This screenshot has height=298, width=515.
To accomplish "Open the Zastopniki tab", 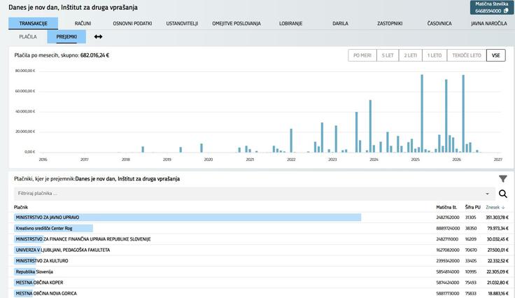I will click(390, 23).
